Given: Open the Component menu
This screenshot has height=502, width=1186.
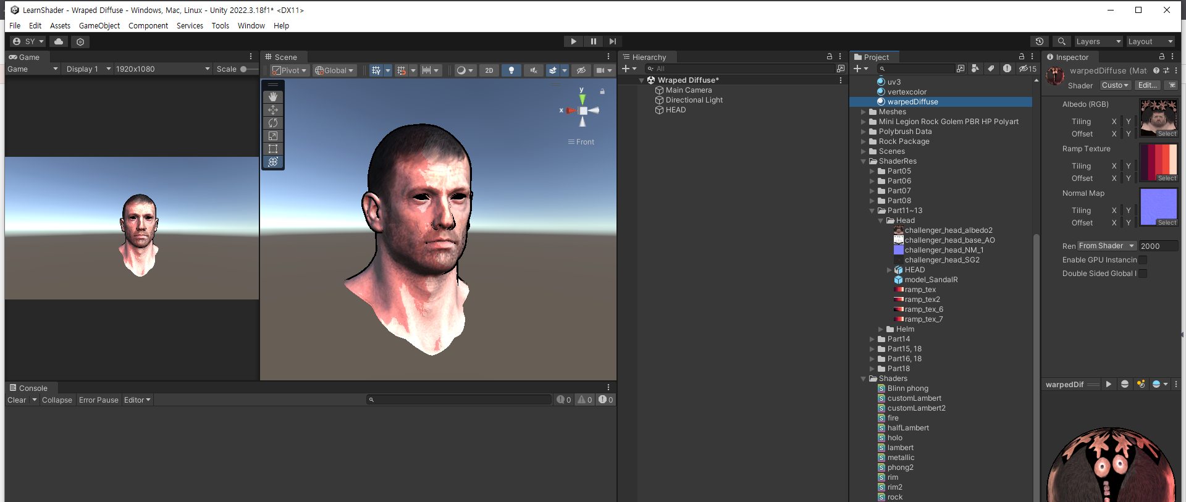Looking at the screenshot, I should click(x=148, y=26).
